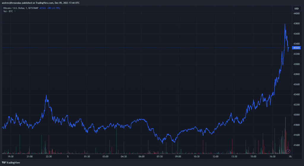Click the 04:30 time axis label
This screenshot has width=304, height=166.
[x=124, y=157]
